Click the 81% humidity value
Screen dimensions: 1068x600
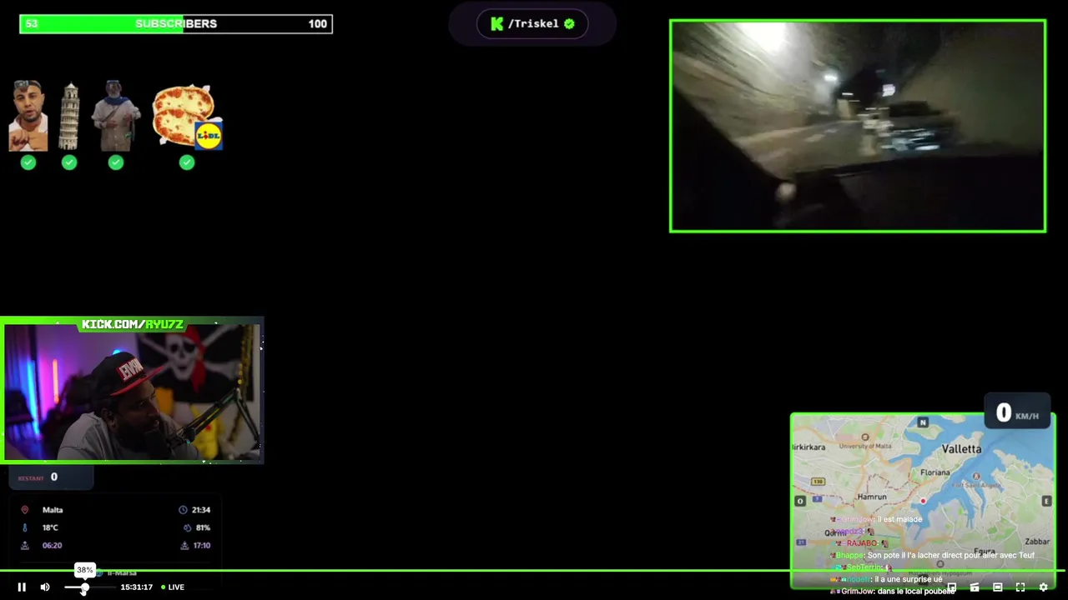pos(203,527)
